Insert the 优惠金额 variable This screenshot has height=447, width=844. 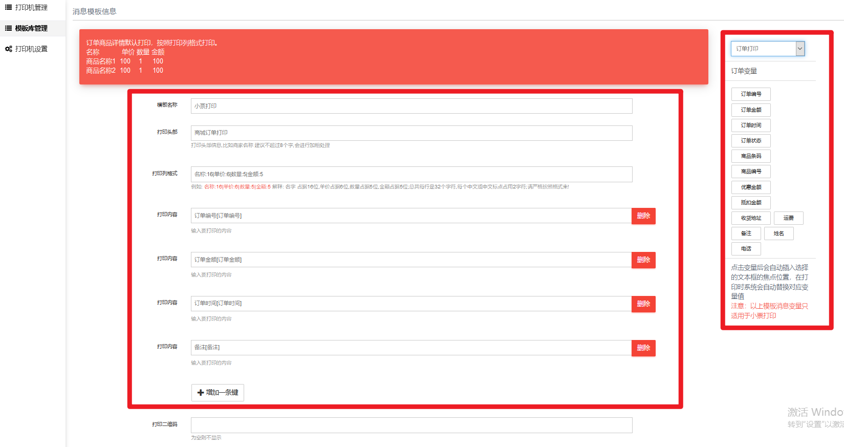[x=751, y=187]
